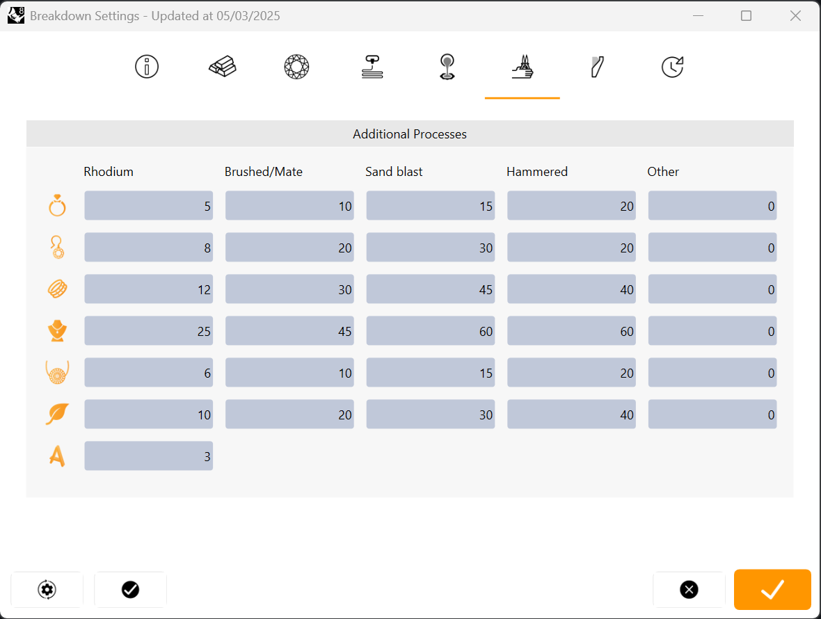
Task: Open the gemstone settings tab
Action: tap(297, 67)
